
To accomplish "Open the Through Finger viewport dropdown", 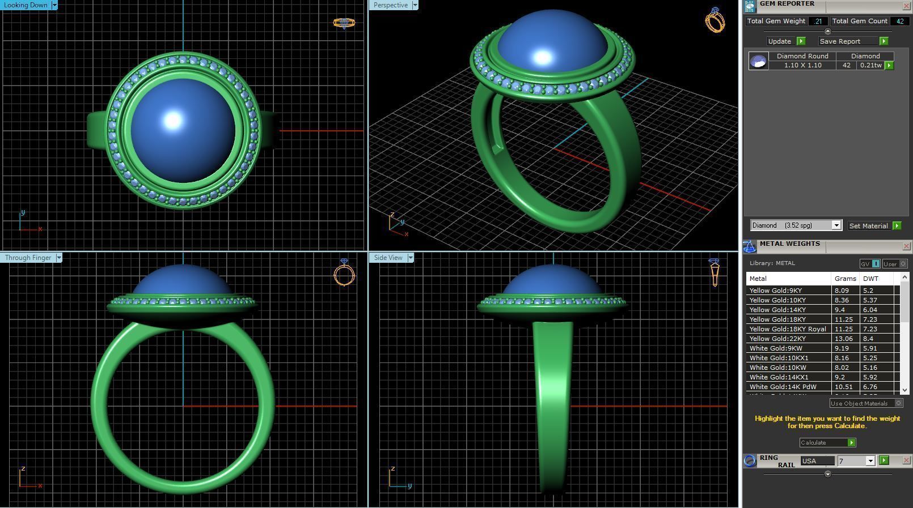I will (59, 258).
